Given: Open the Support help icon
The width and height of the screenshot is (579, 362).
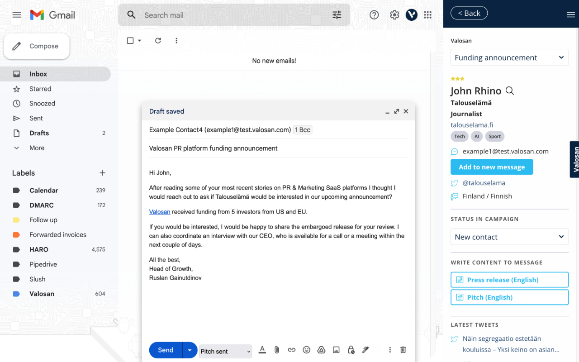Looking at the screenshot, I should (x=374, y=15).
